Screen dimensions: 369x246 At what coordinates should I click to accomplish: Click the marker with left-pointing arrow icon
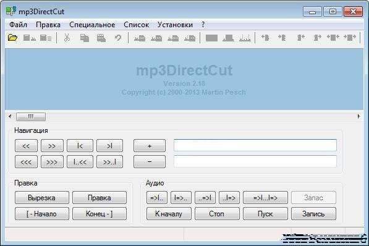301,38
